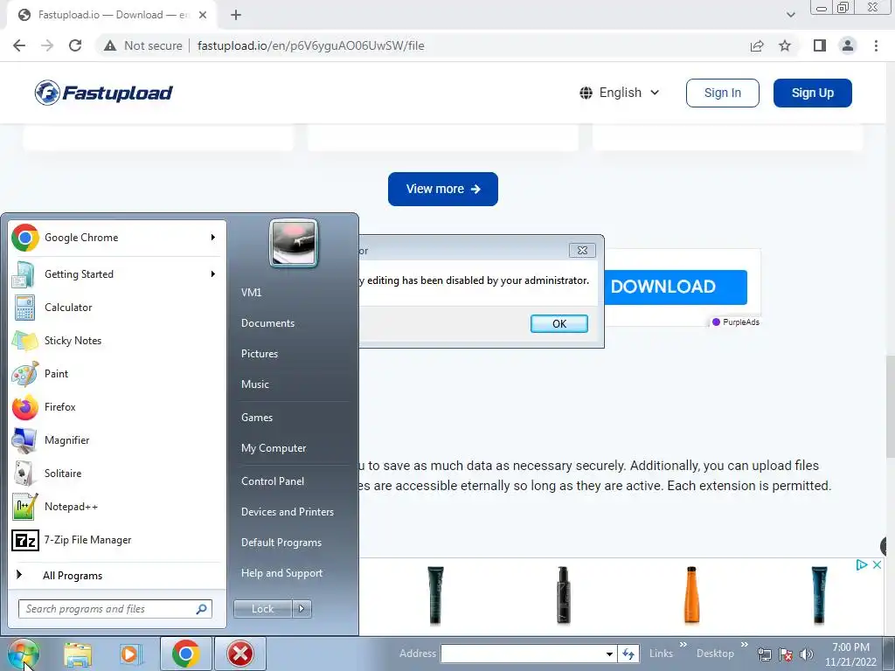
Task: Click the red X taskbar application
Action: pyautogui.click(x=240, y=654)
